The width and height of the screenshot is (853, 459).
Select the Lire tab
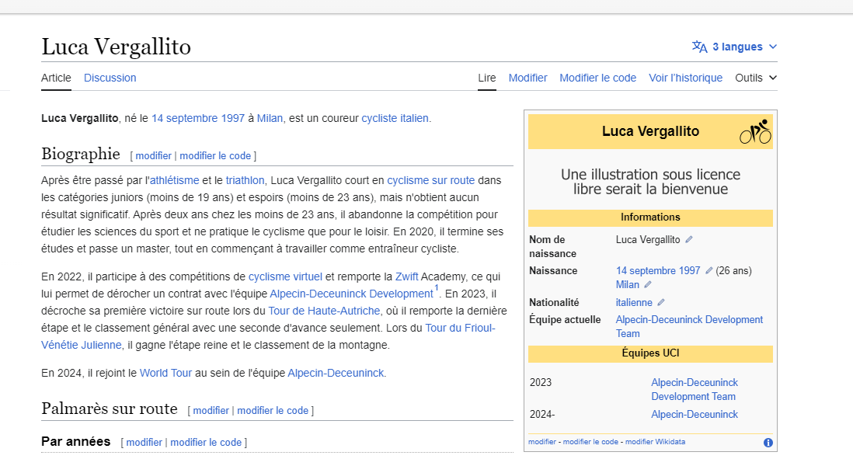coord(487,78)
